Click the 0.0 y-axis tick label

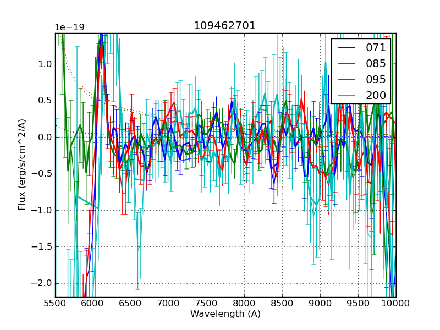[45, 137]
